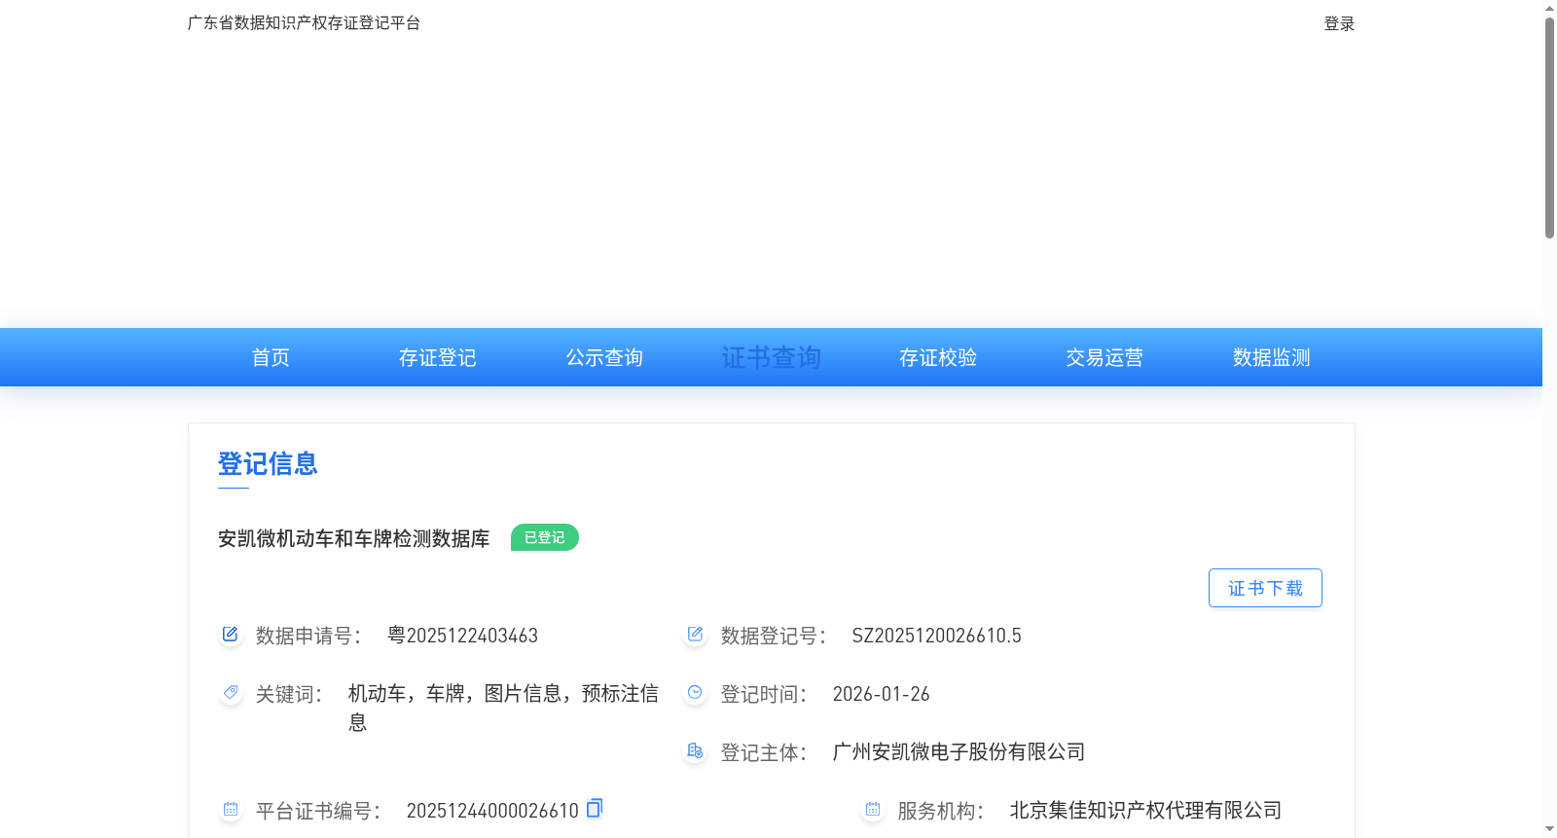Click the 登记时间 field label
The image size is (1557, 838).
pos(764,694)
